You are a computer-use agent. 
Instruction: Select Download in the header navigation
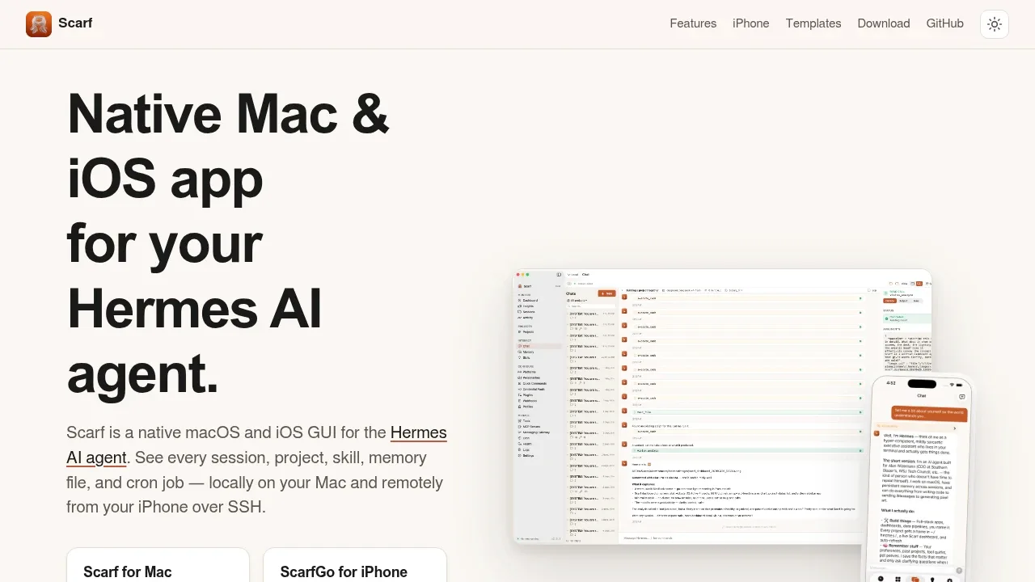[884, 23]
